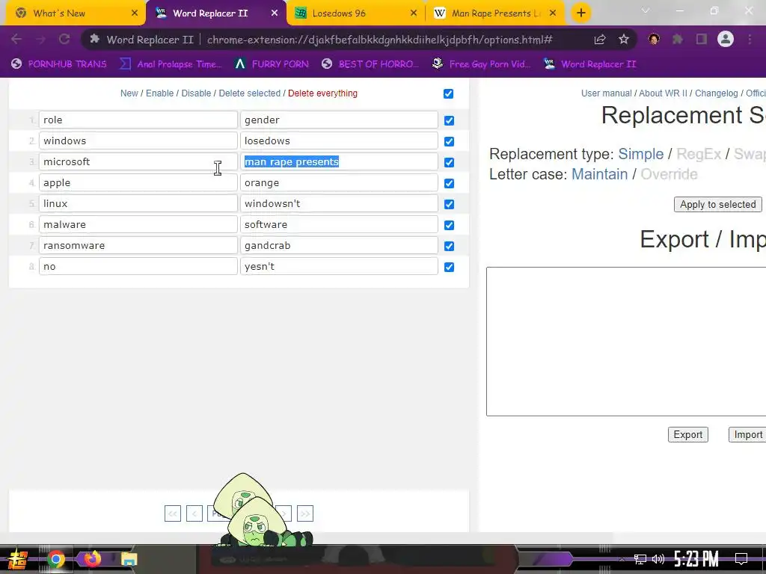Set replacement type to Simple
The image size is (766, 574).
point(641,154)
